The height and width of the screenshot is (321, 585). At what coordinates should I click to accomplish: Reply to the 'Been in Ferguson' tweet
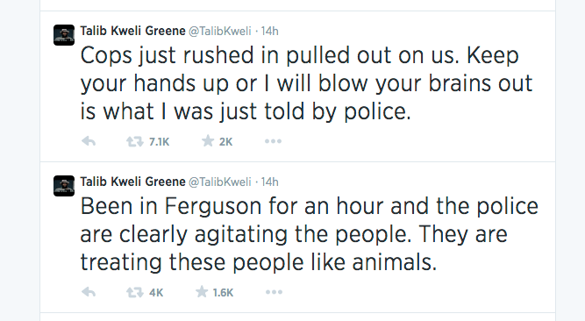[89, 292]
